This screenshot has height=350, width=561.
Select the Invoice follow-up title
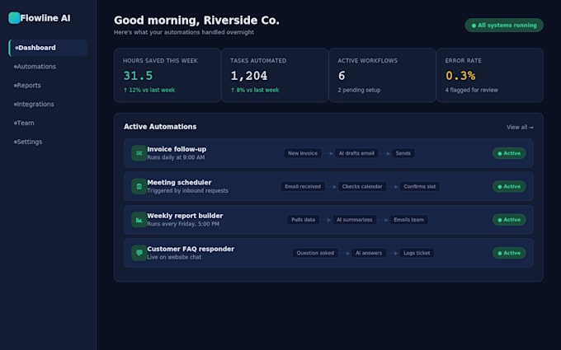tap(177, 149)
